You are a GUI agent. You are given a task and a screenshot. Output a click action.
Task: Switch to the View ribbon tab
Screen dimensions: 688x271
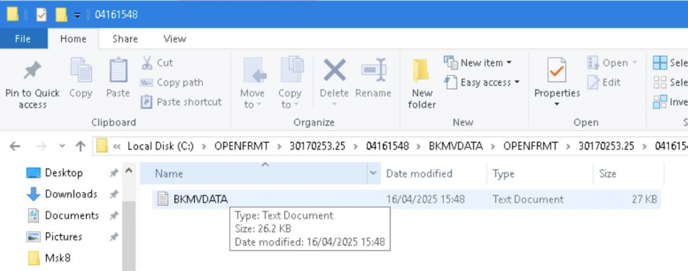coord(175,39)
